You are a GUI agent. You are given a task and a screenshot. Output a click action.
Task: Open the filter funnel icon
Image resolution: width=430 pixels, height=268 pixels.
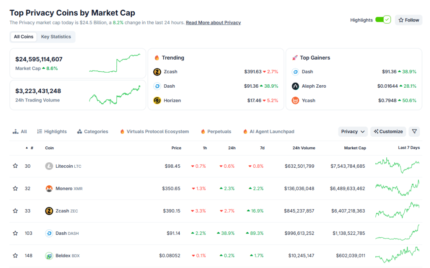tap(414, 131)
